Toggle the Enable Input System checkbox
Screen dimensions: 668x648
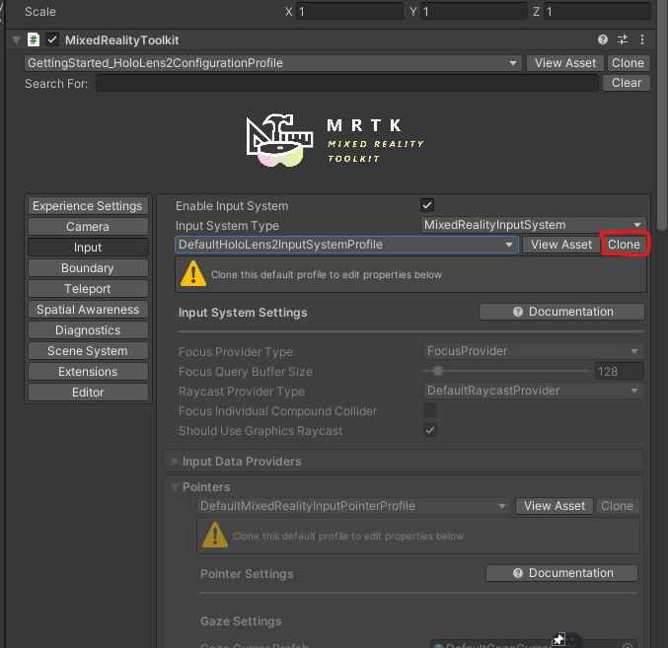tap(427, 205)
